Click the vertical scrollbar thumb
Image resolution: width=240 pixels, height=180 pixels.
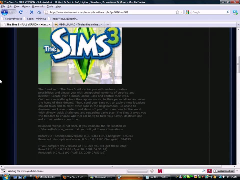[238, 64]
